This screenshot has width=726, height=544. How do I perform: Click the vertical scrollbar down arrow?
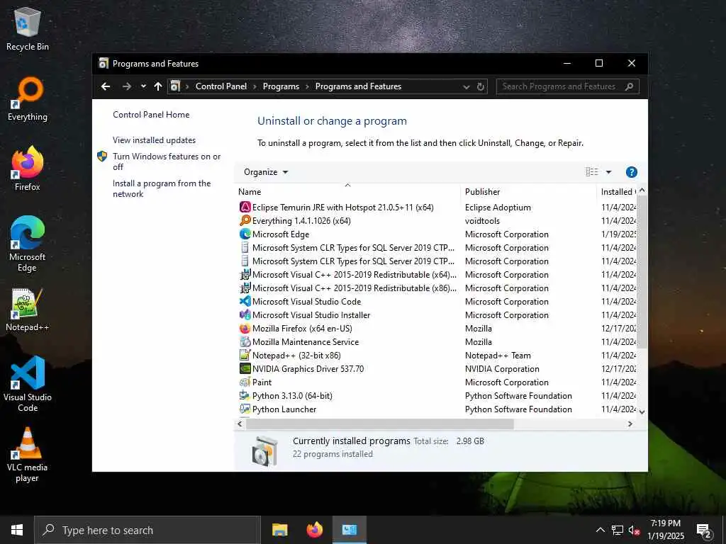point(642,412)
